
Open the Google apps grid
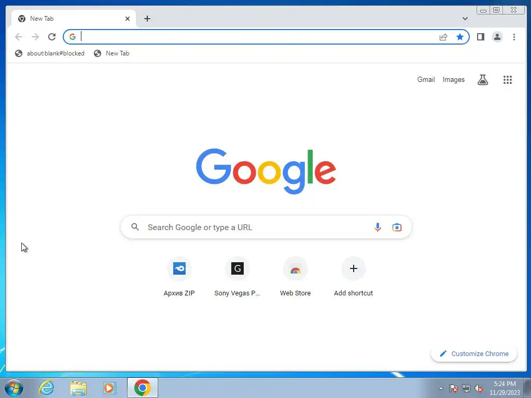(x=507, y=79)
